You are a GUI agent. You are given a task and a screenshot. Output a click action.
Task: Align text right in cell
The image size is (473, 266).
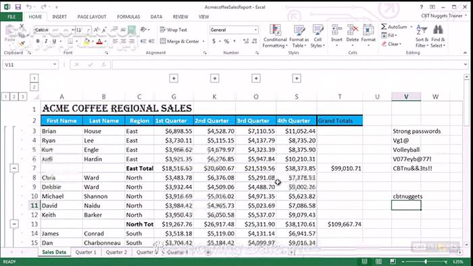click(x=132, y=41)
